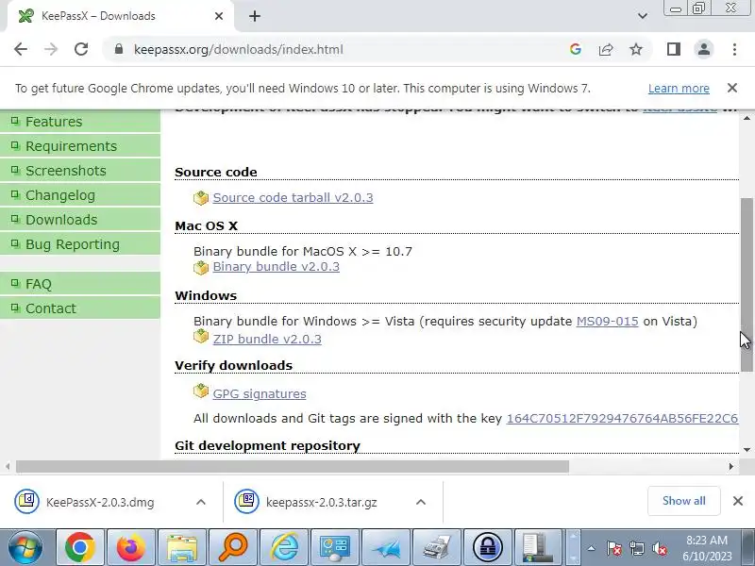Open the browser side panel
The width and height of the screenshot is (755, 566).
pyautogui.click(x=674, y=49)
